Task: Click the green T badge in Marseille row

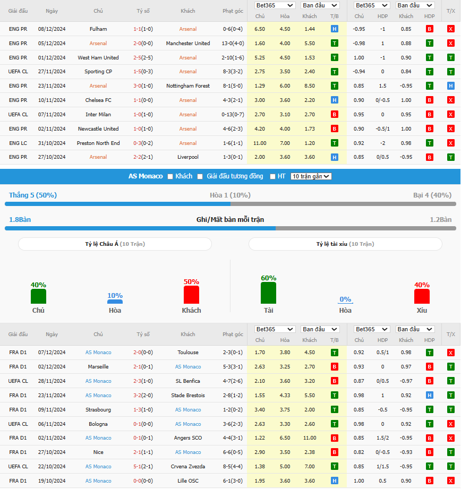Action: pos(451,367)
